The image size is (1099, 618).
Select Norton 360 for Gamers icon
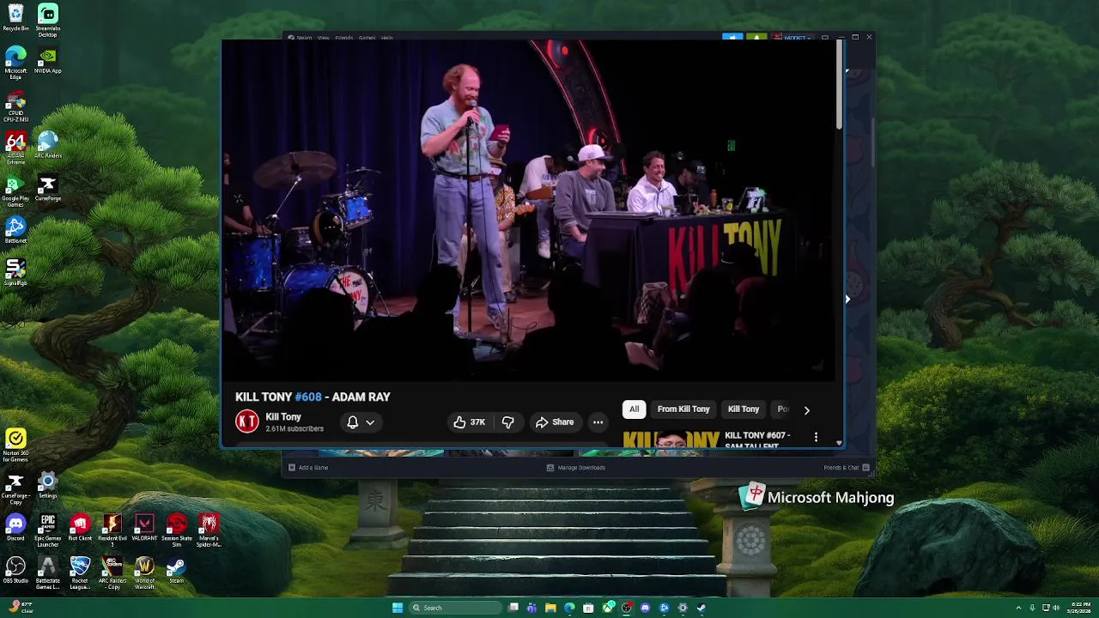(15, 445)
